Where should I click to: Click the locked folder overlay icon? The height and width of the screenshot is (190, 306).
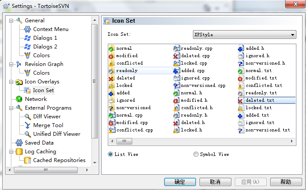coord(111,85)
